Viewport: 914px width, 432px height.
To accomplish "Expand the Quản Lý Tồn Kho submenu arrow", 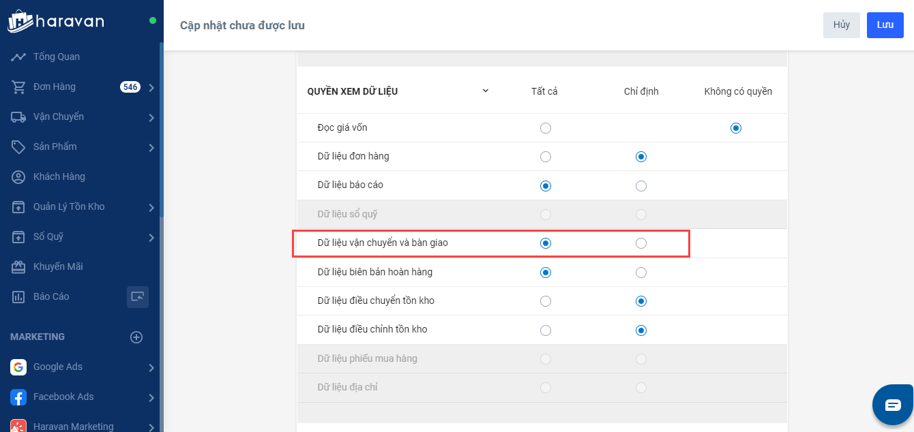I will pyautogui.click(x=151, y=207).
